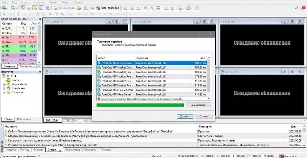307x158 pixels.
Task: Open the indicators list dropdown arrow
Action: click(x=183, y=8)
